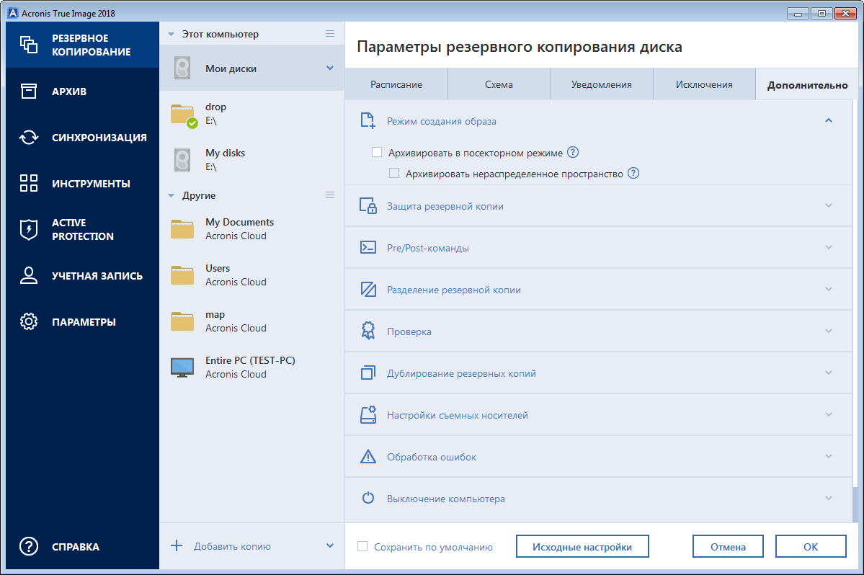Click the Active Protection shield icon
The height and width of the screenshot is (575, 864).
29,229
